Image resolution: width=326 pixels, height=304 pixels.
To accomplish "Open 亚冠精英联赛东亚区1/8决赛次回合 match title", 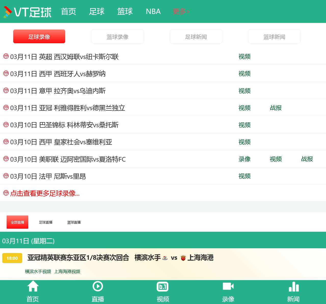I will (78, 258).
